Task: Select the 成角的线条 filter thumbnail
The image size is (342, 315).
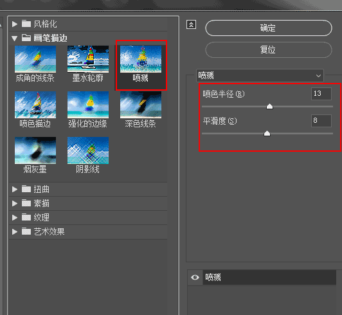Action: 35,59
